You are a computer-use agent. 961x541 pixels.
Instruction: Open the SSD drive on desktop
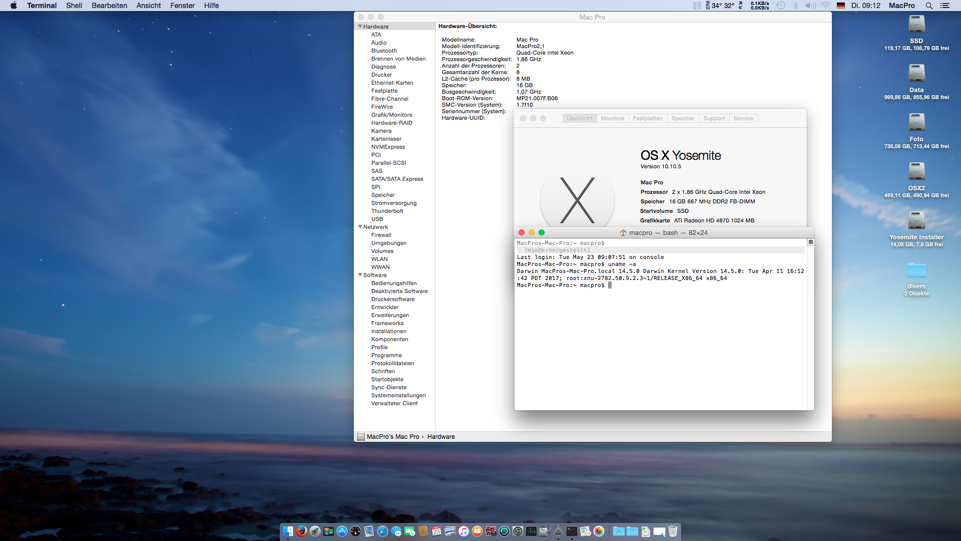click(x=916, y=25)
